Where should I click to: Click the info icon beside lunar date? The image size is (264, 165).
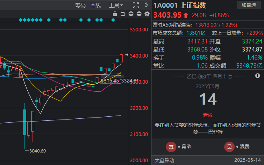pos(258,76)
